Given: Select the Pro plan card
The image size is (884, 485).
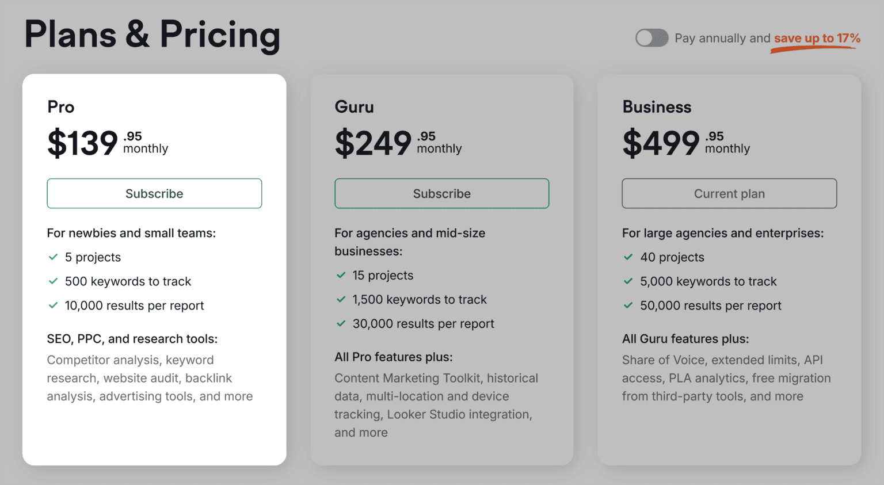Looking at the screenshot, I should (154, 269).
